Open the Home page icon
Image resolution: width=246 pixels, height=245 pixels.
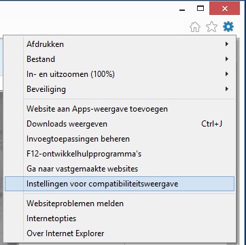(x=195, y=27)
